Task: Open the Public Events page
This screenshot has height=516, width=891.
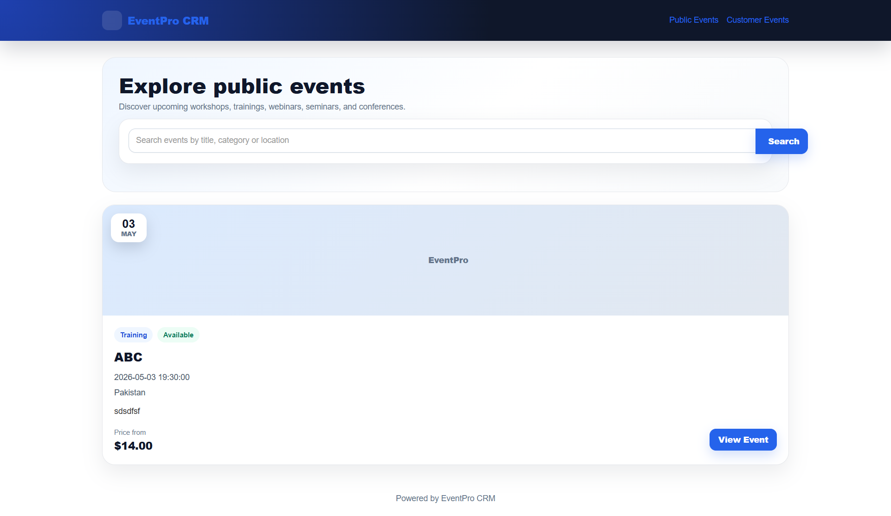Action: [693, 20]
